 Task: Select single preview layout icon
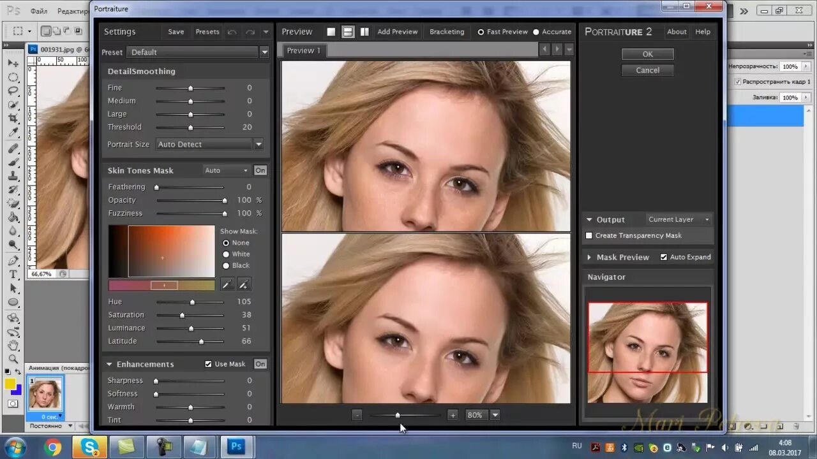331,32
